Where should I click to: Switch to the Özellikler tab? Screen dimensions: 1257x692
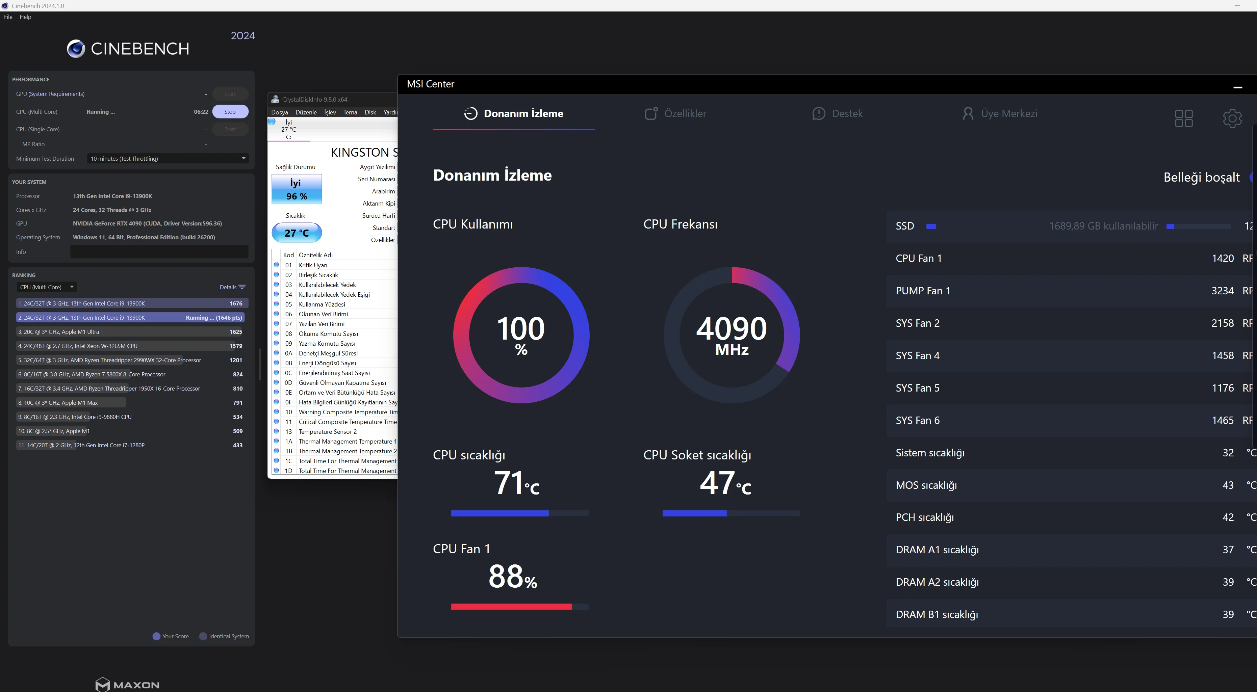pos(675,114)
